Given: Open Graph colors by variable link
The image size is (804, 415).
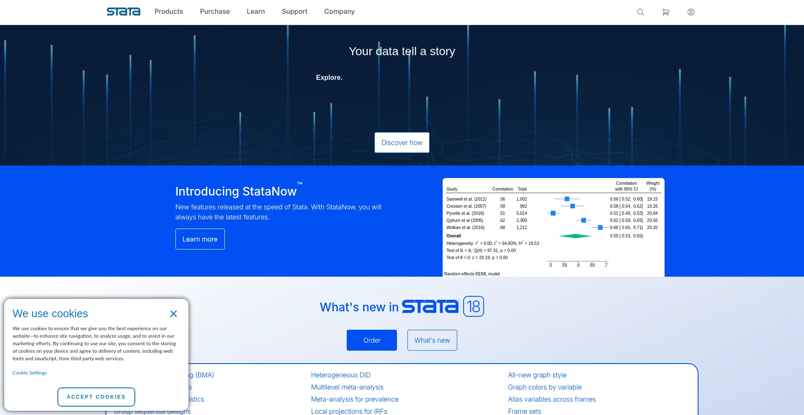Looking at the screenshot, I should 545,387.
